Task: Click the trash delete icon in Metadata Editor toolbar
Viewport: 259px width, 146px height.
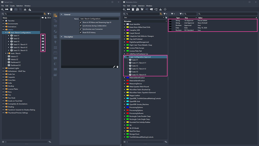Action: click(133, 9)
